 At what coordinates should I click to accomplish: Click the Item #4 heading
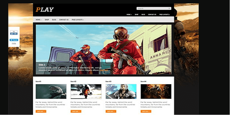(x=143, y=81)
